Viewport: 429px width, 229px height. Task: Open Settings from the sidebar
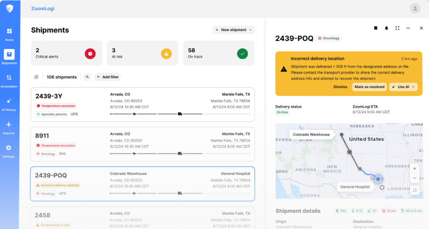[x=9, y=152]
